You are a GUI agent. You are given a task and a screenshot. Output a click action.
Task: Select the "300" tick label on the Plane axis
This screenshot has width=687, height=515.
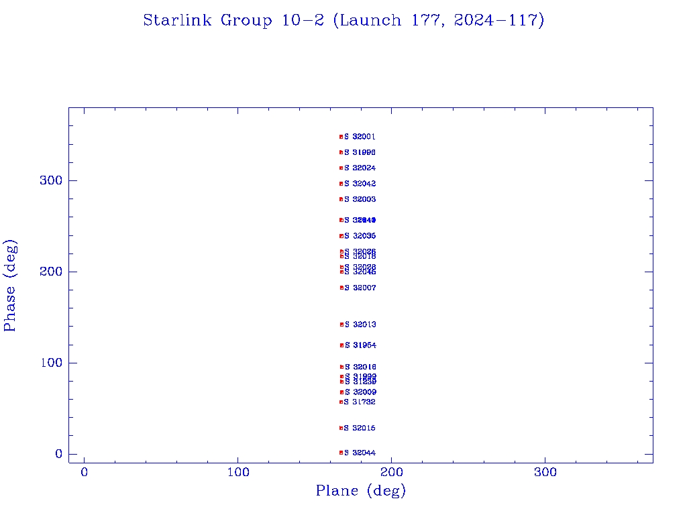click(x=545, y=472)
